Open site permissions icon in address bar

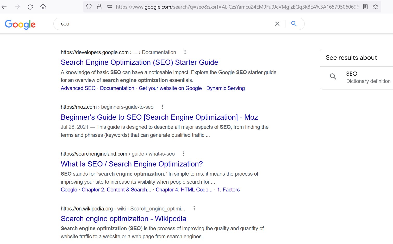click(x=109, y=7)
